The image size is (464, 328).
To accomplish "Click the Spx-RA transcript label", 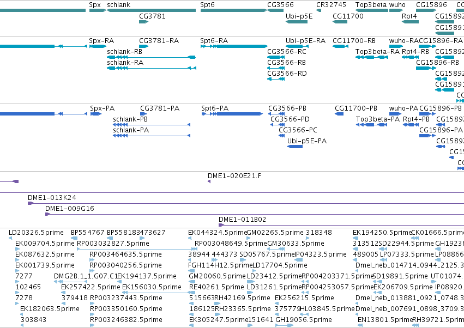I will pyautogui.click(x=101, y=41).
